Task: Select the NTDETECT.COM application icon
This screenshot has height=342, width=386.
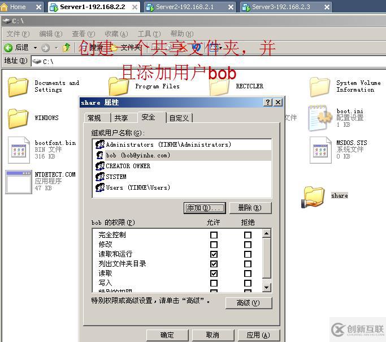Action: (19, 182)
